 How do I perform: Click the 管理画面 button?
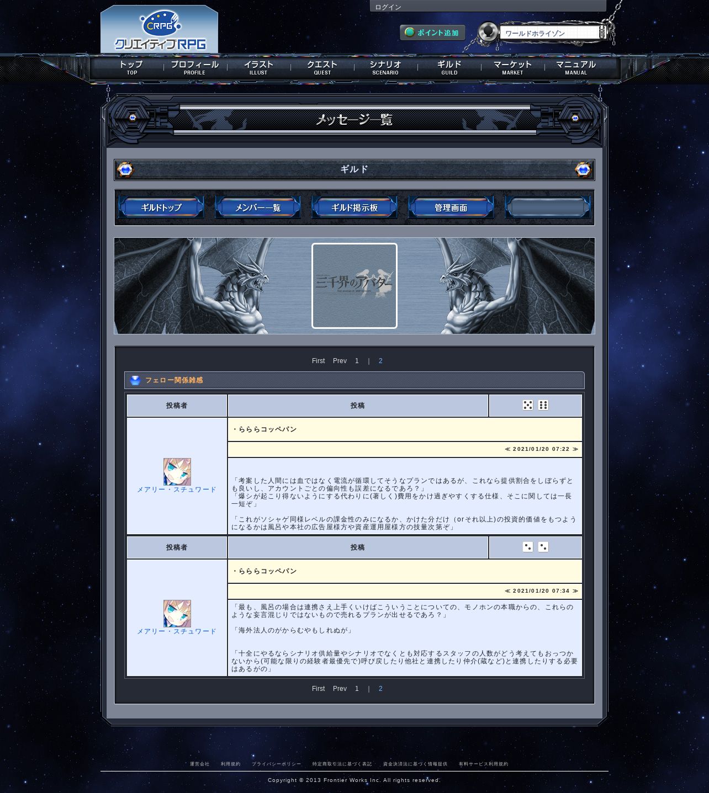[x=451, y=207]
